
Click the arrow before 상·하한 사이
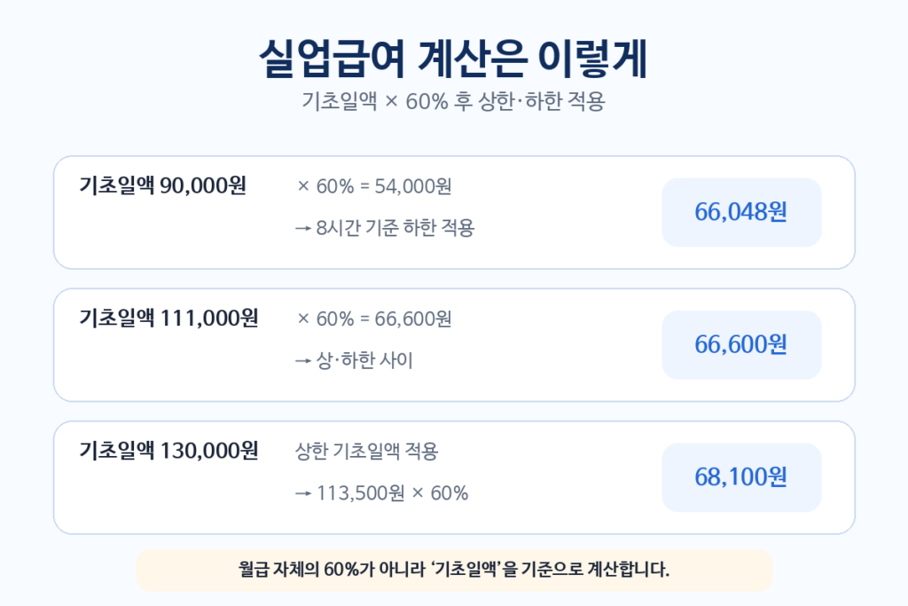click(303, 361)
